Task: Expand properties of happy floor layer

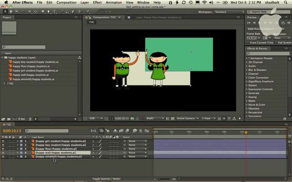Action: pyautogui.click(x=18, y=149)
